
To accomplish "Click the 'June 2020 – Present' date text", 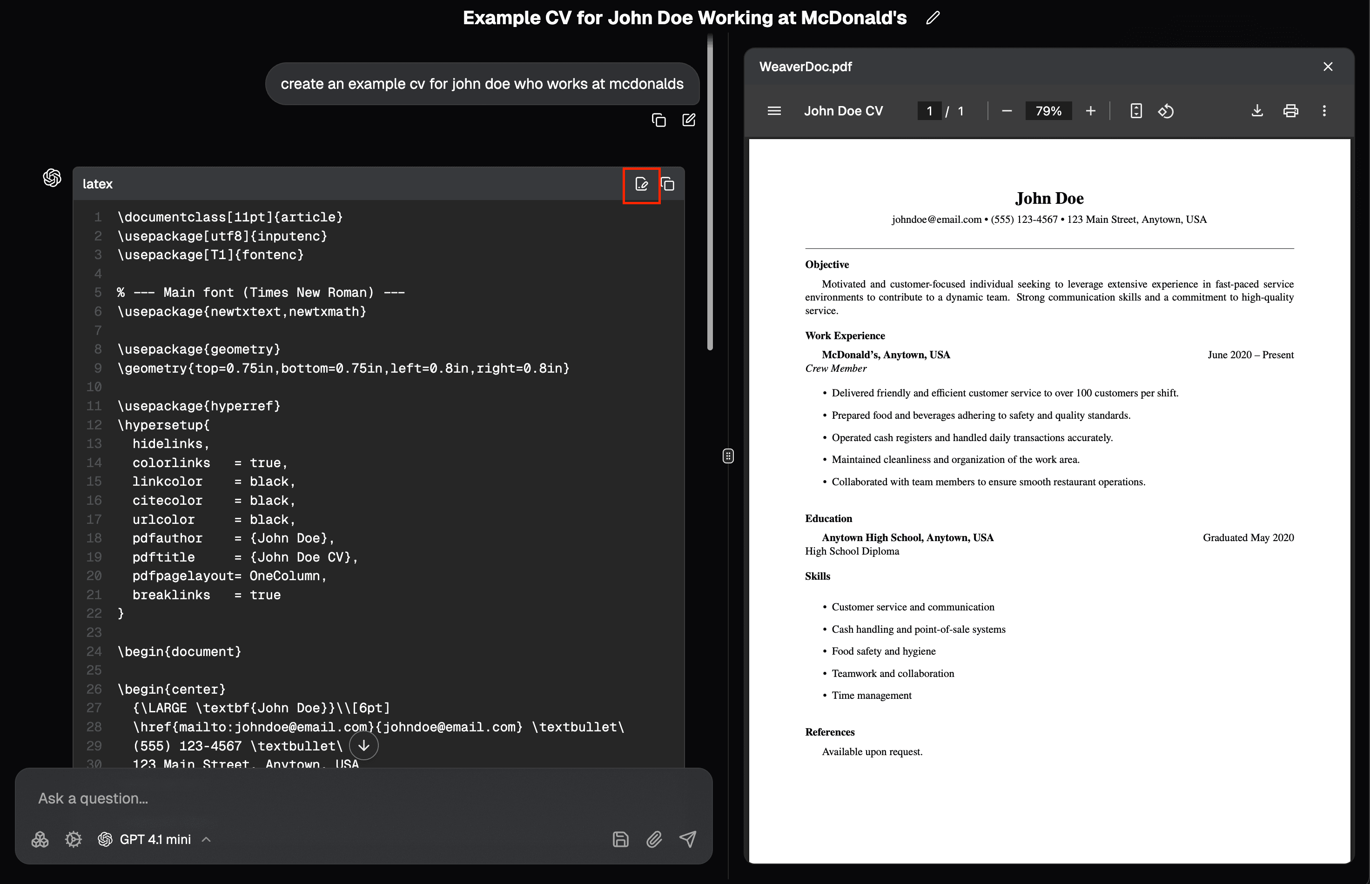I will [1250, 355].
